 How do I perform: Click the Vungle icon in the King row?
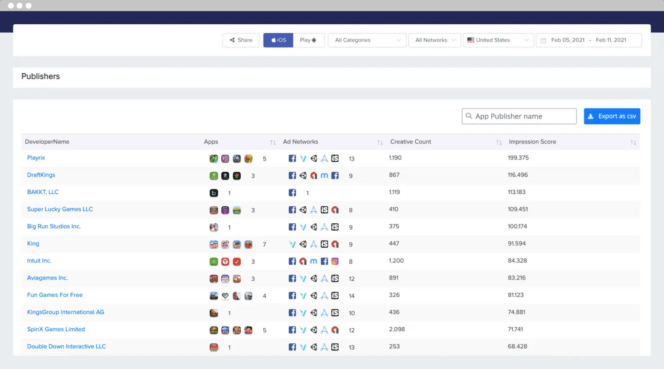coord(292,244)
